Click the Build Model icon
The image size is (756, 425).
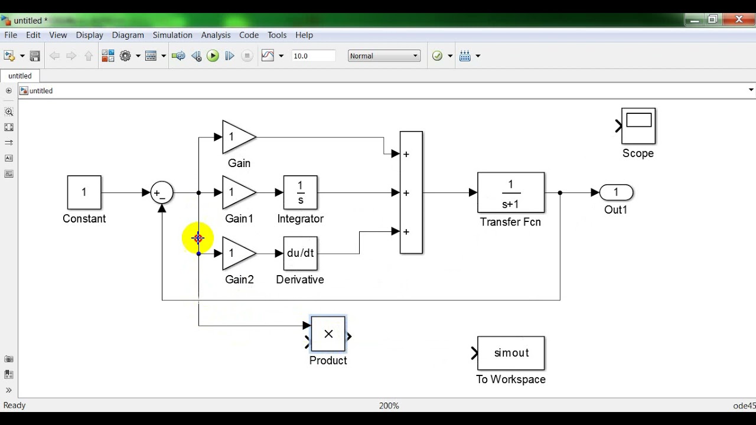click(x=465, y=56)
